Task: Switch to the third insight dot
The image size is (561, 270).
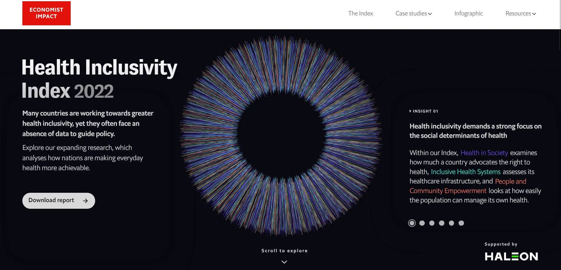Action: (x=432, y=223)
